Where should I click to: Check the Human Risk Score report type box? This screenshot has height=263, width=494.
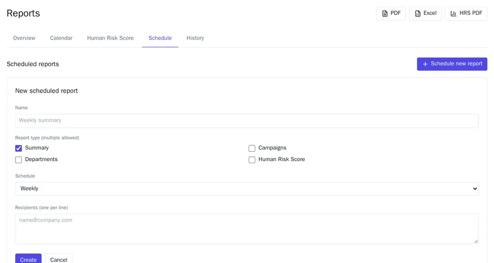point(252,160)
